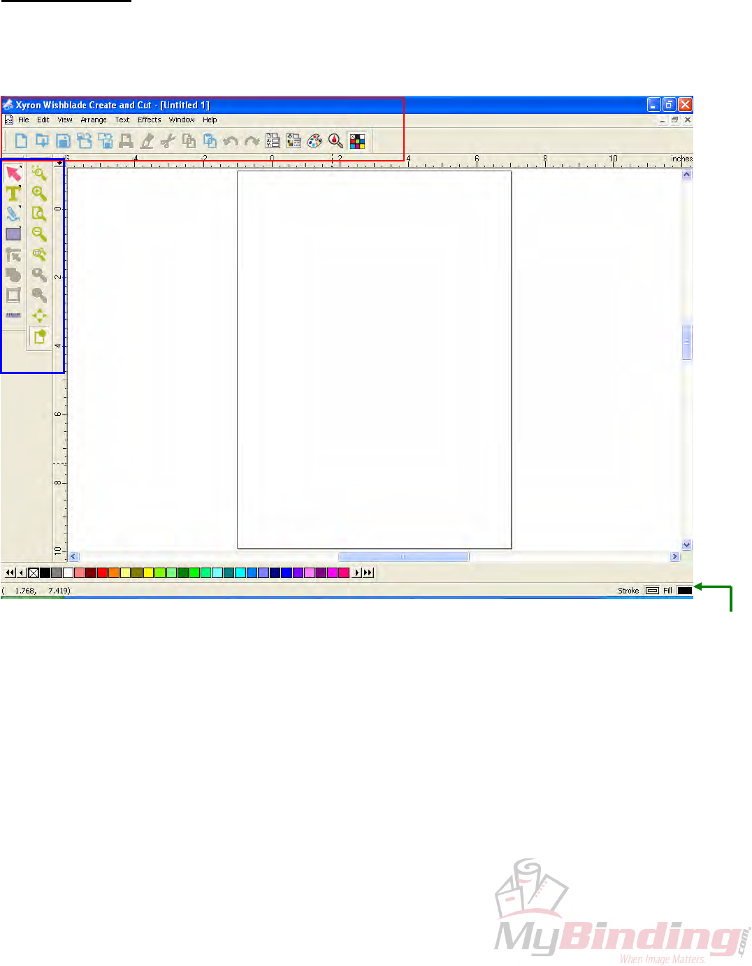Open the Arrange menu
The width and height of the screenshot is (752, 966).
coord(94,120)
